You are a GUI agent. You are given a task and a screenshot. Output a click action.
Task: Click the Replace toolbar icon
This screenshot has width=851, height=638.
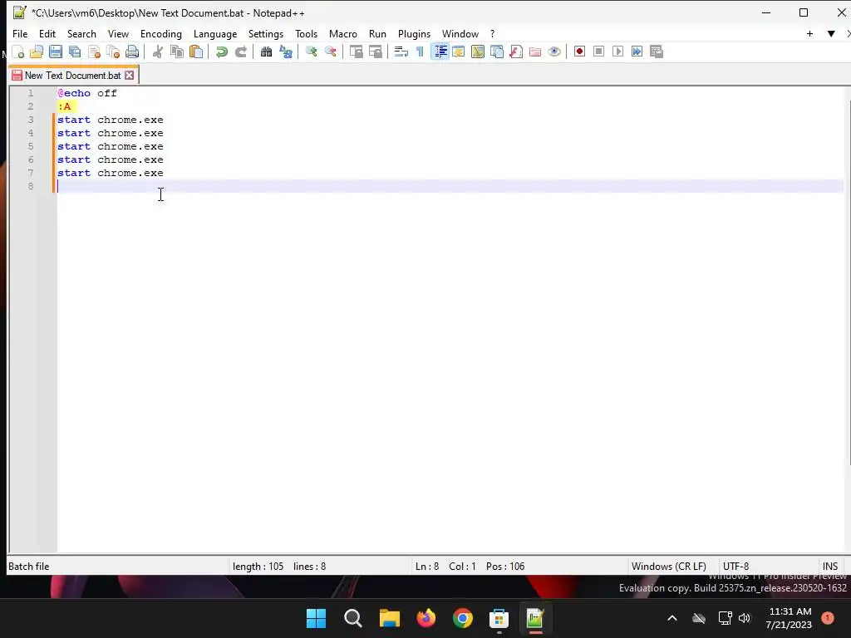[286, 52]
